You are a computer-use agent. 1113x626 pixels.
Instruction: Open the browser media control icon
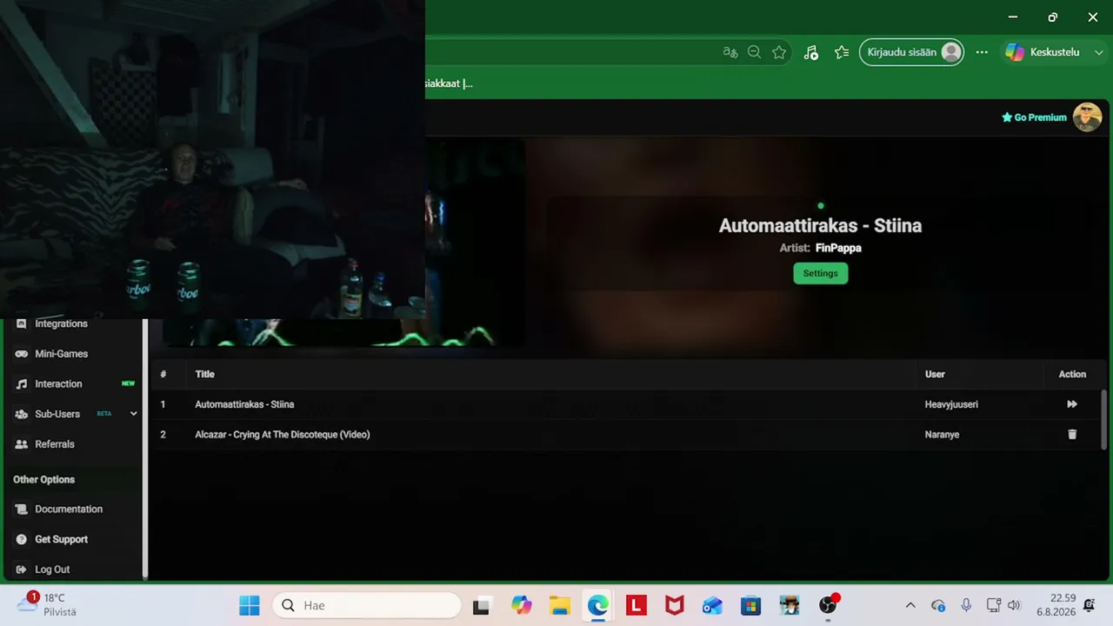[x=810, y=52]
